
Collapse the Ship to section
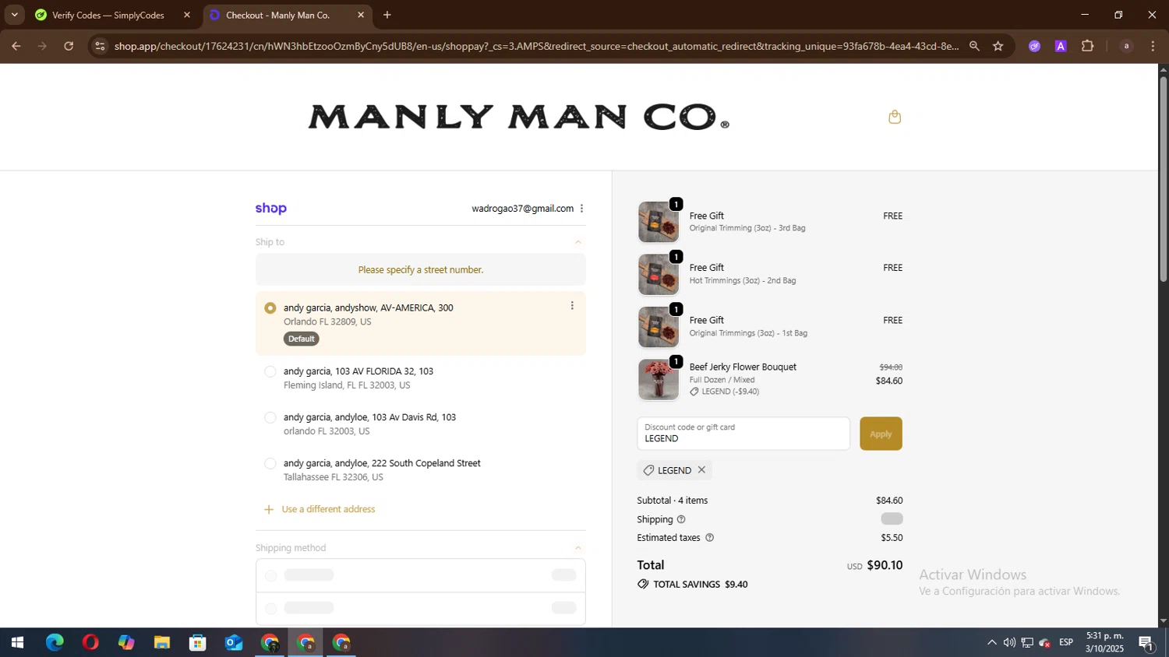click(x=578, y=242)
